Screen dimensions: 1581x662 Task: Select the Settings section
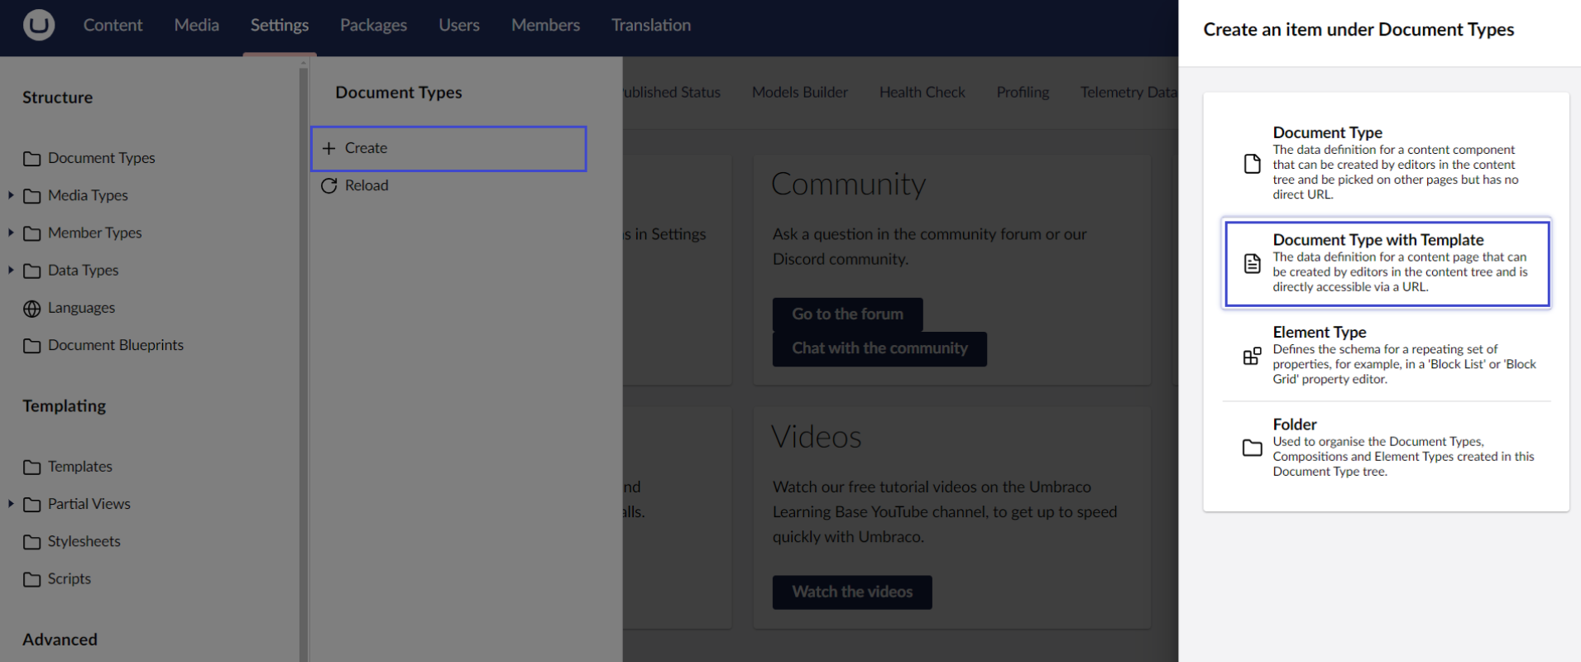280,25
